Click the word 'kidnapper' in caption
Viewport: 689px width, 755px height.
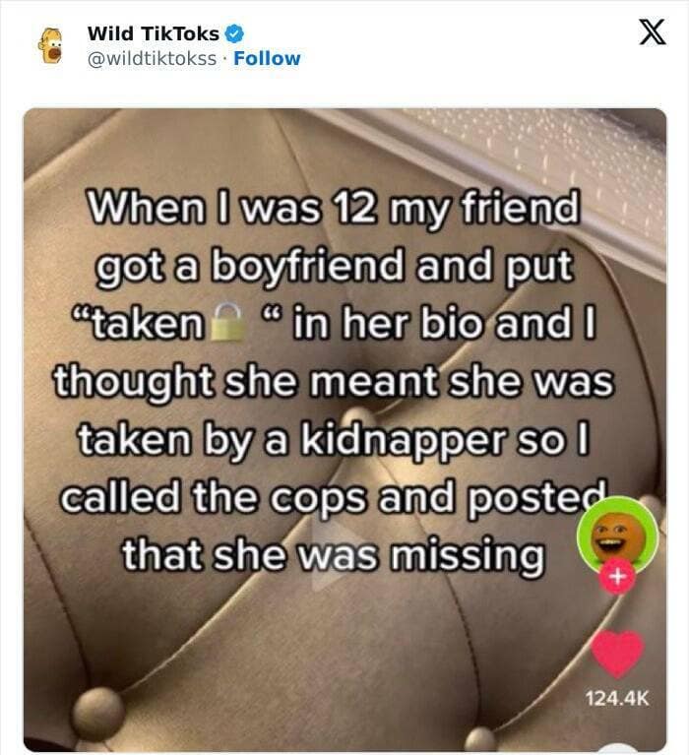tap(405, 440)
